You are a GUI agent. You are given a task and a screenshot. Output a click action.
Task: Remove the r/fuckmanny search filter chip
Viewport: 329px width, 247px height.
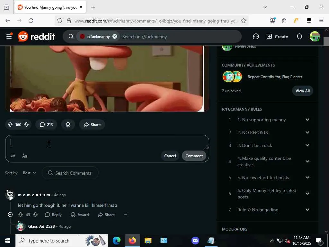(x=115, y=36)
